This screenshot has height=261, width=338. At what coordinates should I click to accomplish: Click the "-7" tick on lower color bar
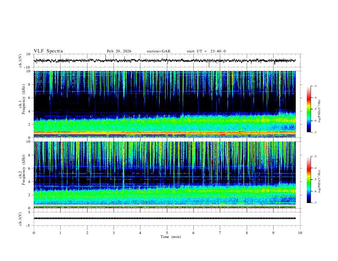315,203
